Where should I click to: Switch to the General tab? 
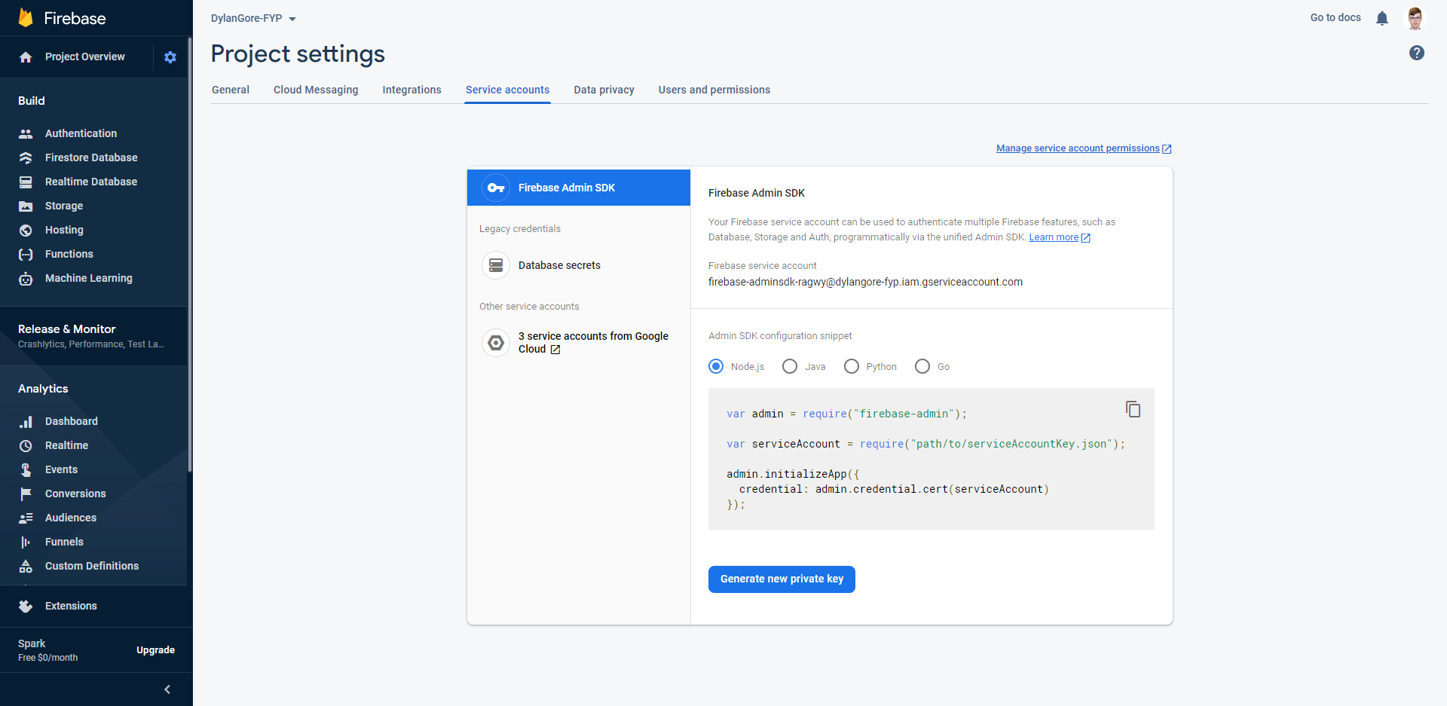click(x=231, y=90)
